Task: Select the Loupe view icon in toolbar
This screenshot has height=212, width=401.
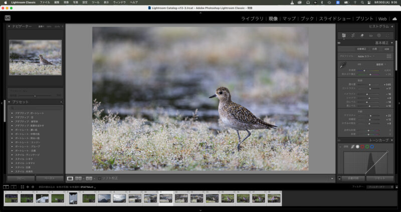Action: (70, 178)
